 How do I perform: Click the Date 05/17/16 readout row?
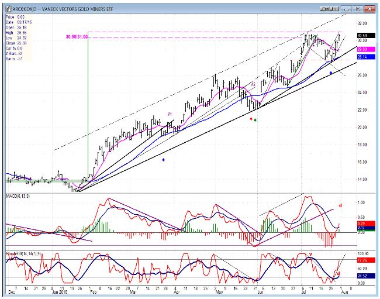pyautogui.click(x=19, y=22)
